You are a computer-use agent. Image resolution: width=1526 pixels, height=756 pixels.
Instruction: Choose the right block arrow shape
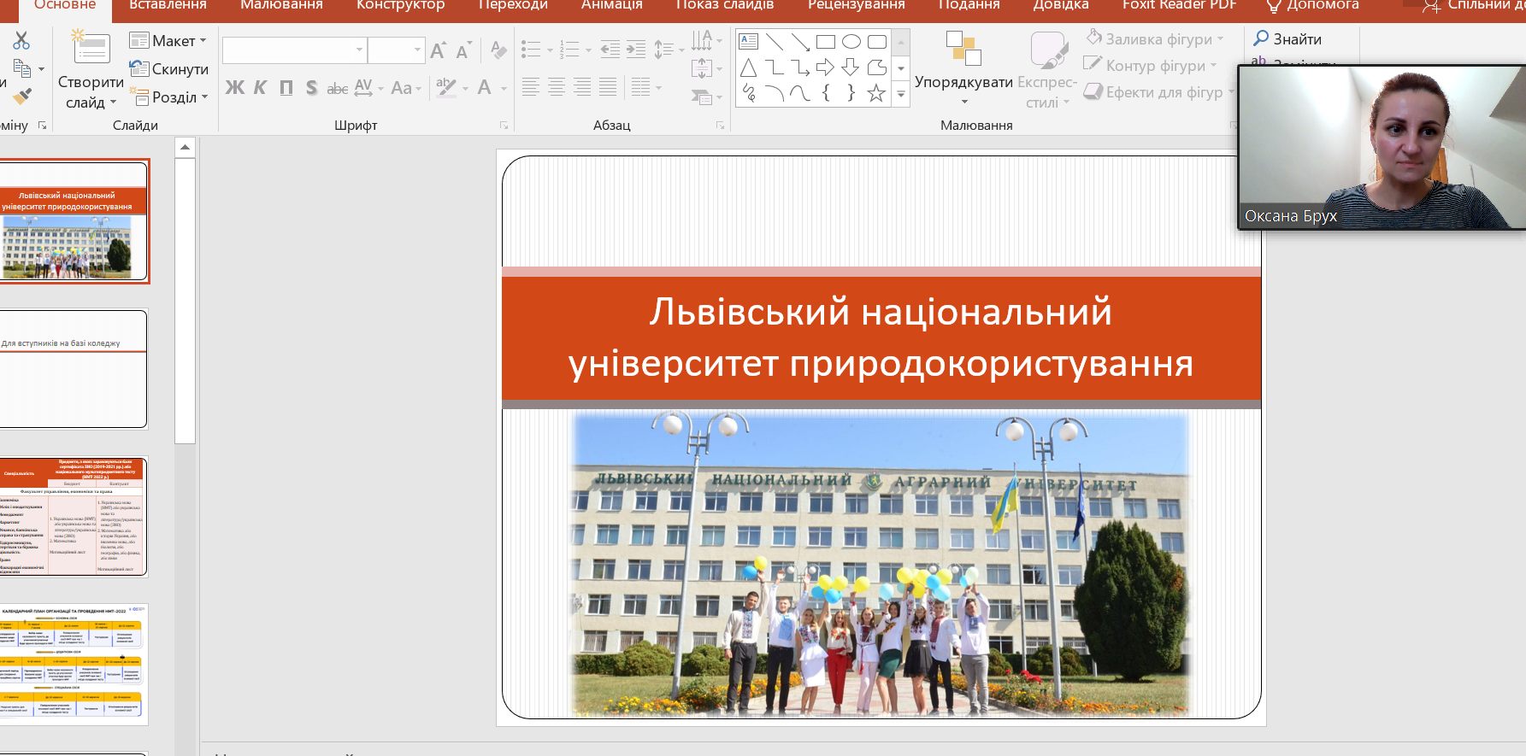(x=825, y=67)
